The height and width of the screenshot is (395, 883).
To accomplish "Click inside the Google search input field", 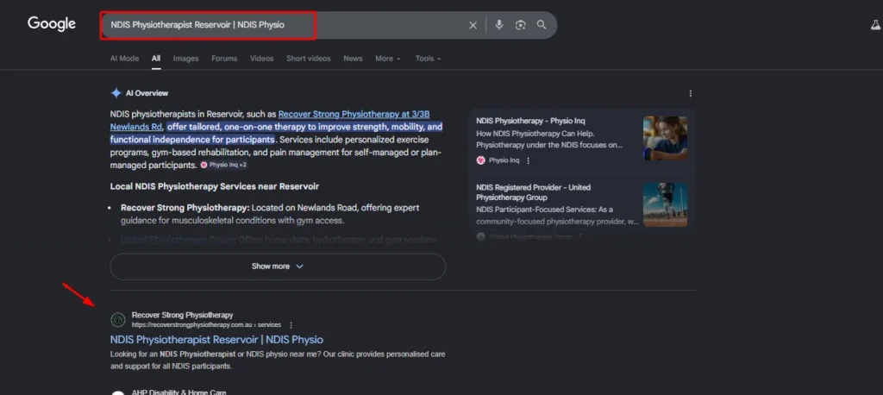I will coord(285,25).
